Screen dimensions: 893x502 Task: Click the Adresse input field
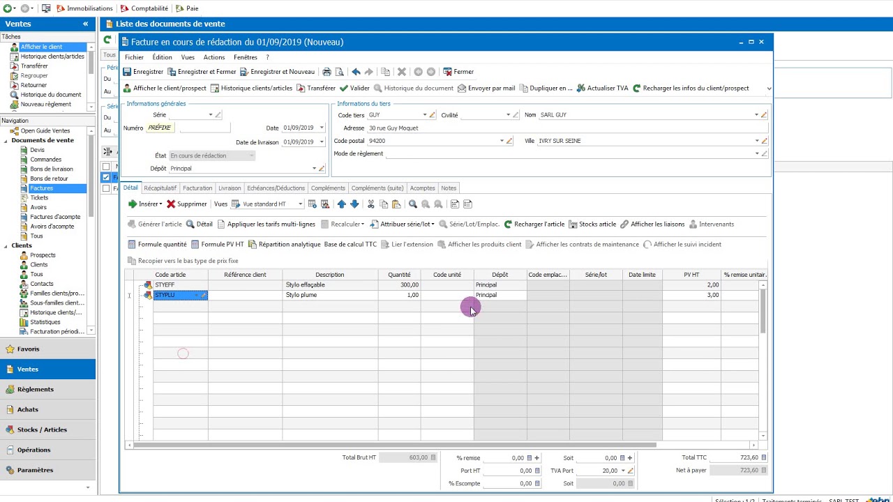click(568, 128)
